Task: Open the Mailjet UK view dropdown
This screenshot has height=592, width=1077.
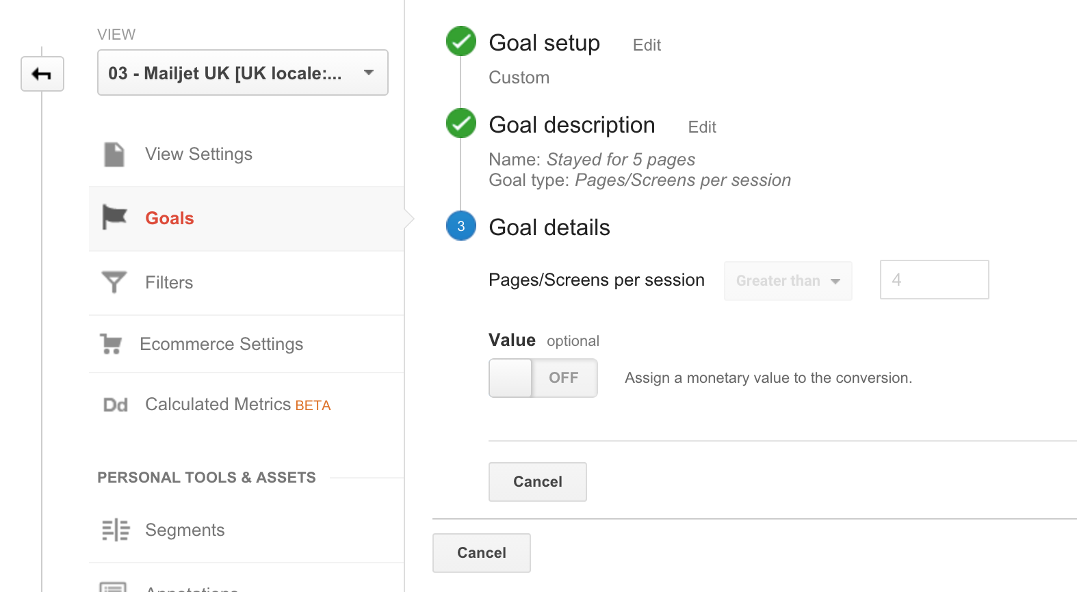Action: pyautogui.click(x=243, y=72)
